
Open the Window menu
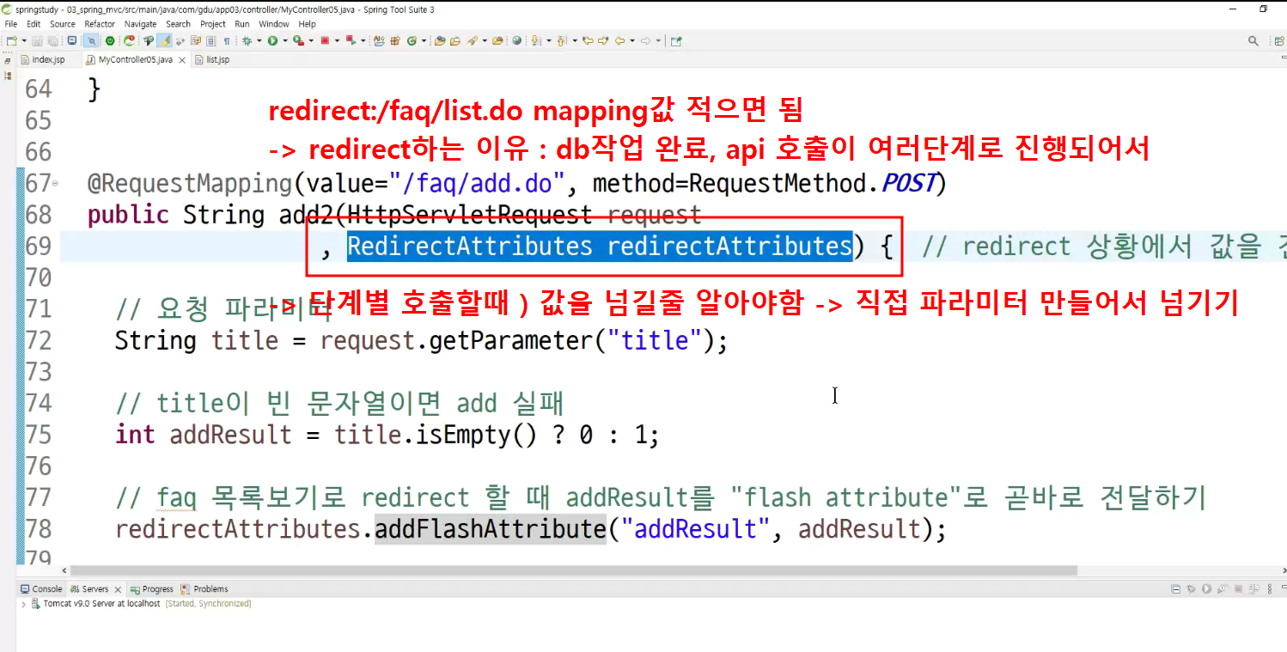274,24
